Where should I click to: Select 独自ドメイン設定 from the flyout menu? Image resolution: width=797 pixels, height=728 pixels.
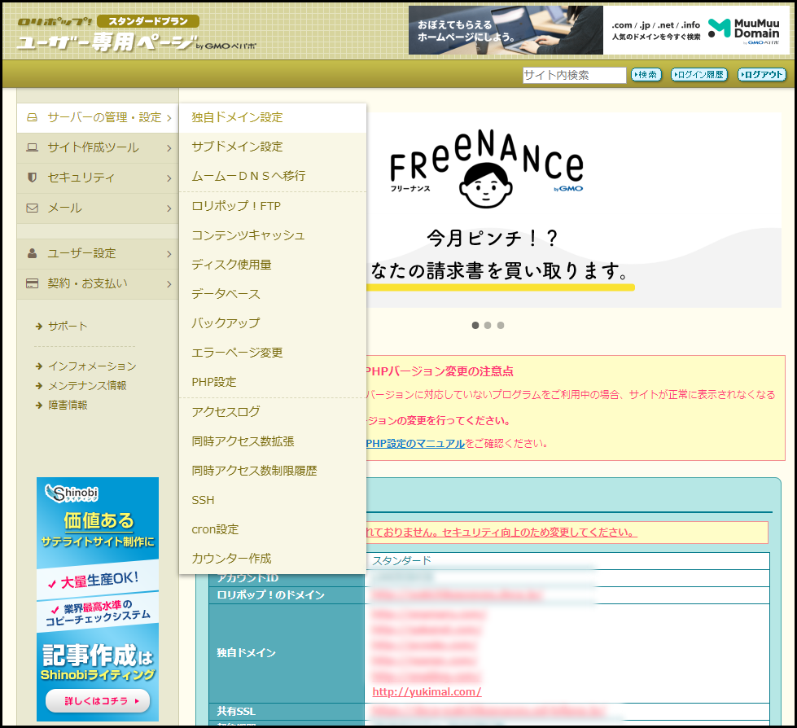[237, 117]
